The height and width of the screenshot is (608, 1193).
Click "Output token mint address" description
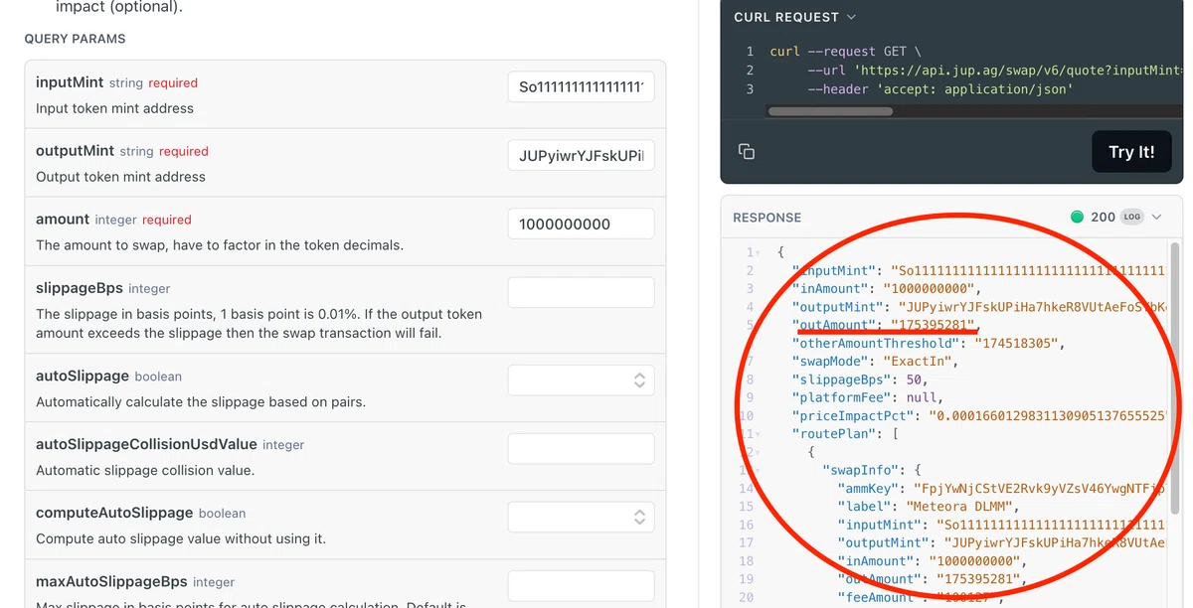pos(120,177)
